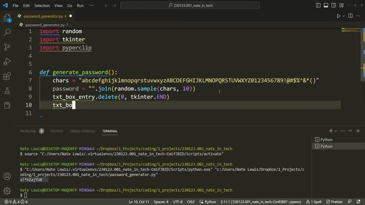Open the notifications bell icon
Image resolution: width=365 pixels, height=205 pixels.
click(x=358, y=202)
